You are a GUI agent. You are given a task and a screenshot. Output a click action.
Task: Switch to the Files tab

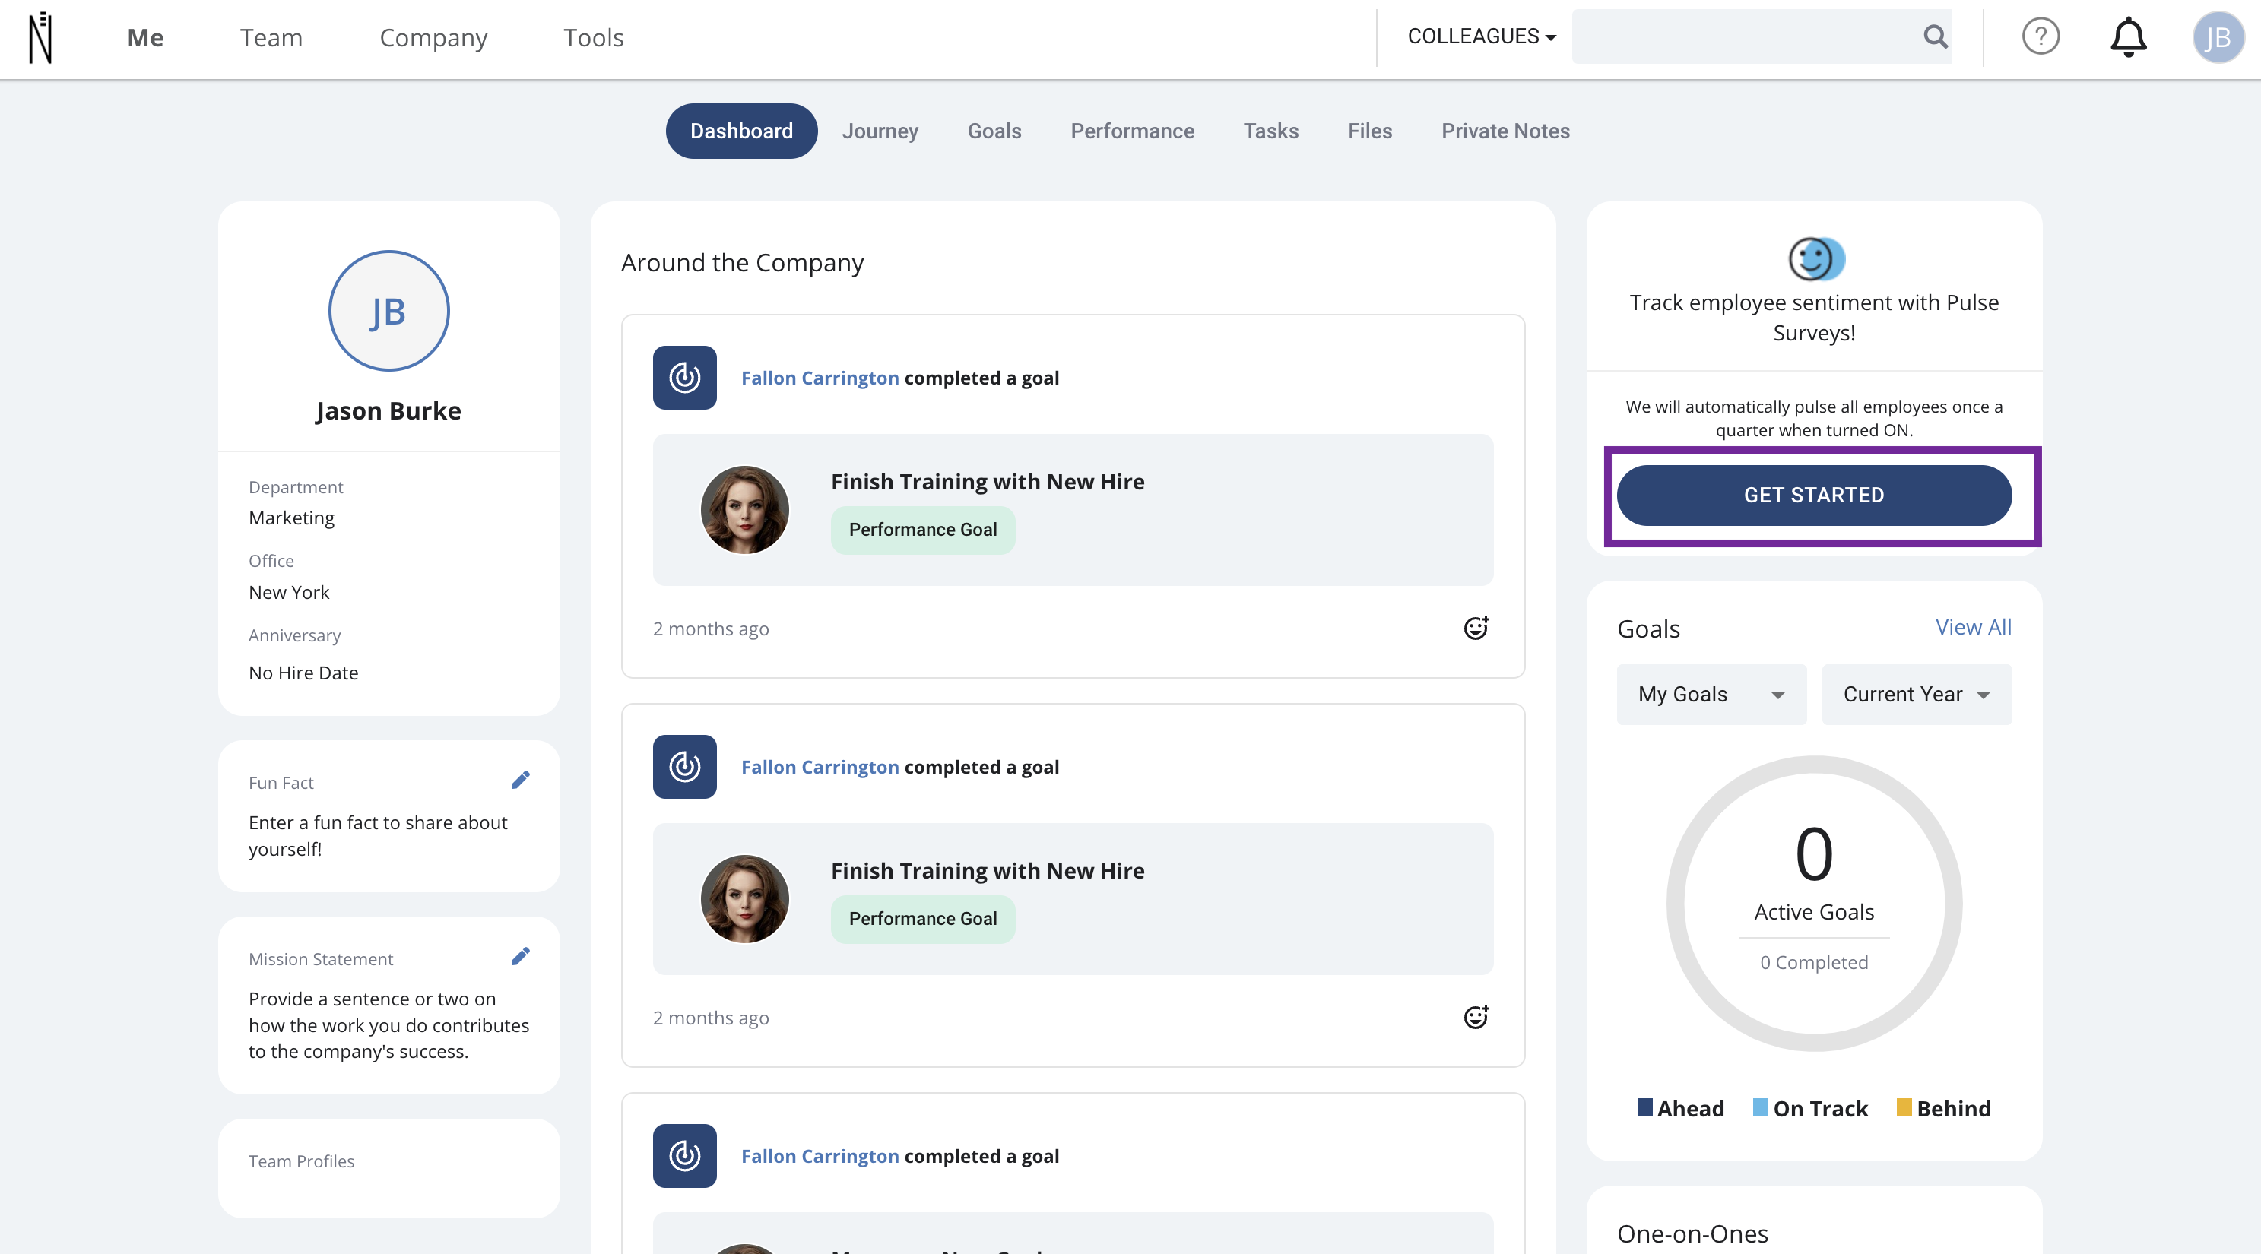(x=1370, y=131)
